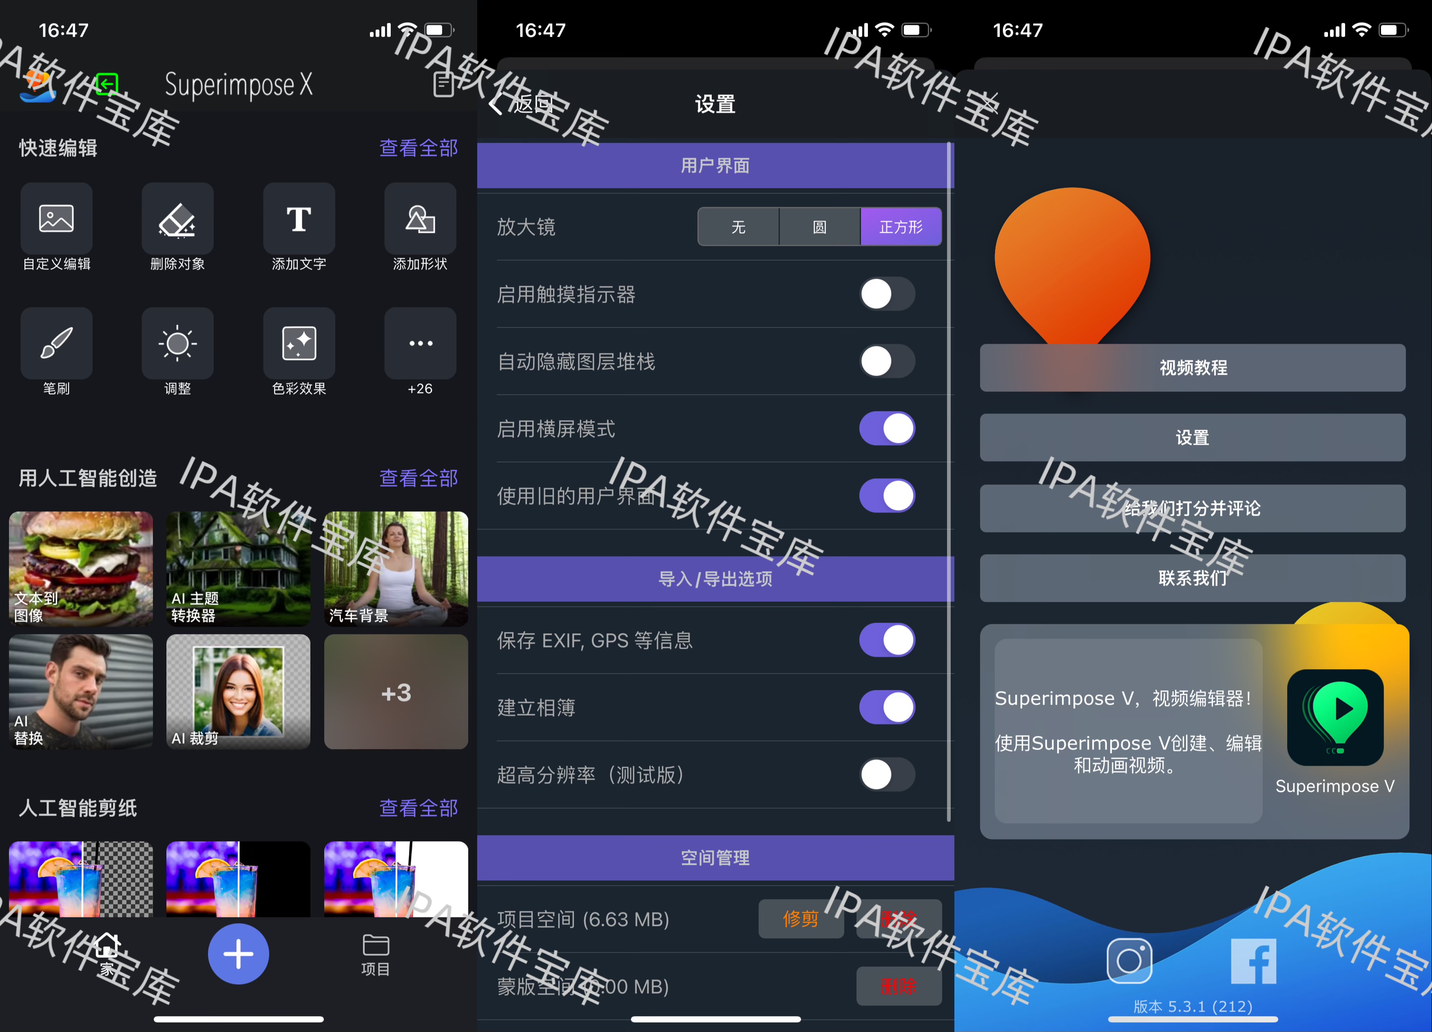Image resolution: width=1432 pixels, height=1032 pixels.
Task: Enable the 启用触摸指示器 touch indicator toggle
Action: pyautogui.click(x=886, y=294)
